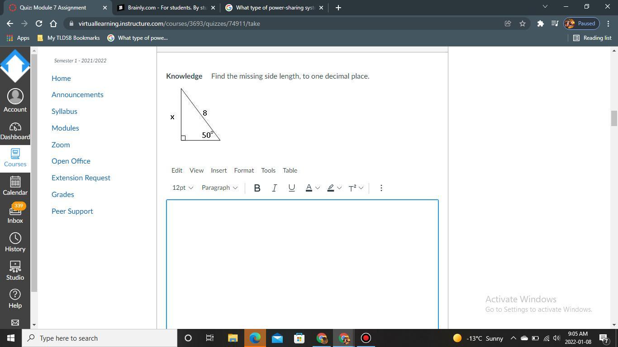Image resolution: width=618 pixels, height=347 pixels.
Task: Switch to the power-sharing Google search tab
Action: [274, 8]
